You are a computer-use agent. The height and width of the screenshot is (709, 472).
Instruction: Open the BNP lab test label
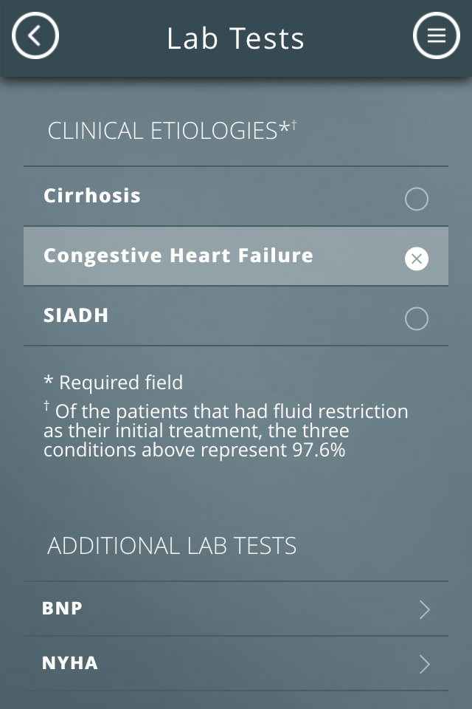pos(62,609)
